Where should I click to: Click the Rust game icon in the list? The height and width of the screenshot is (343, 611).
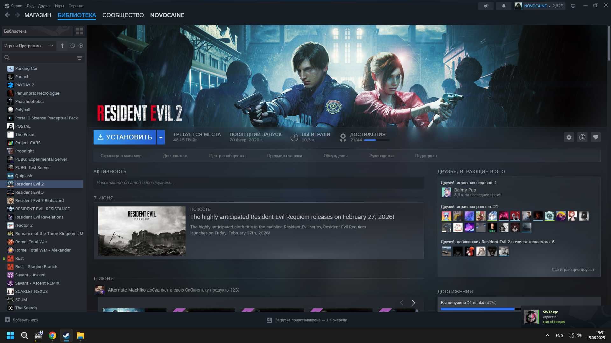tap(11, 258)
